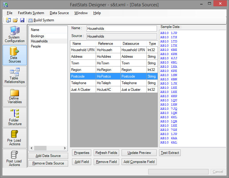Select Bookings in the data source list
The width and height of the screenshot is (229, 178).
point(38,36)
